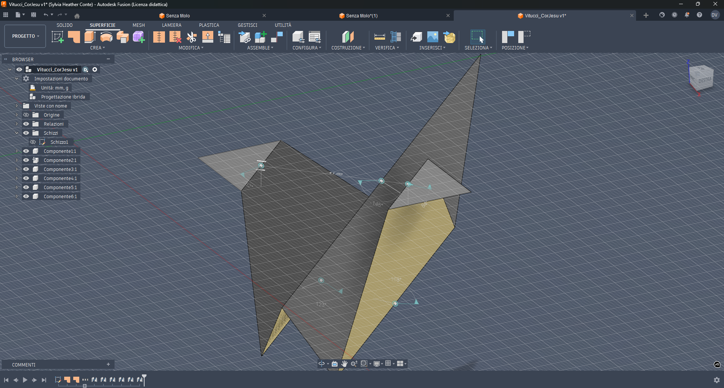
Task: Open the Seleziona dropdown menu
Action: pos(478,48)
